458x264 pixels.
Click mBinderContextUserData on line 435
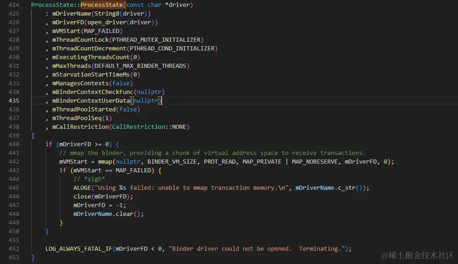(91, 101)
